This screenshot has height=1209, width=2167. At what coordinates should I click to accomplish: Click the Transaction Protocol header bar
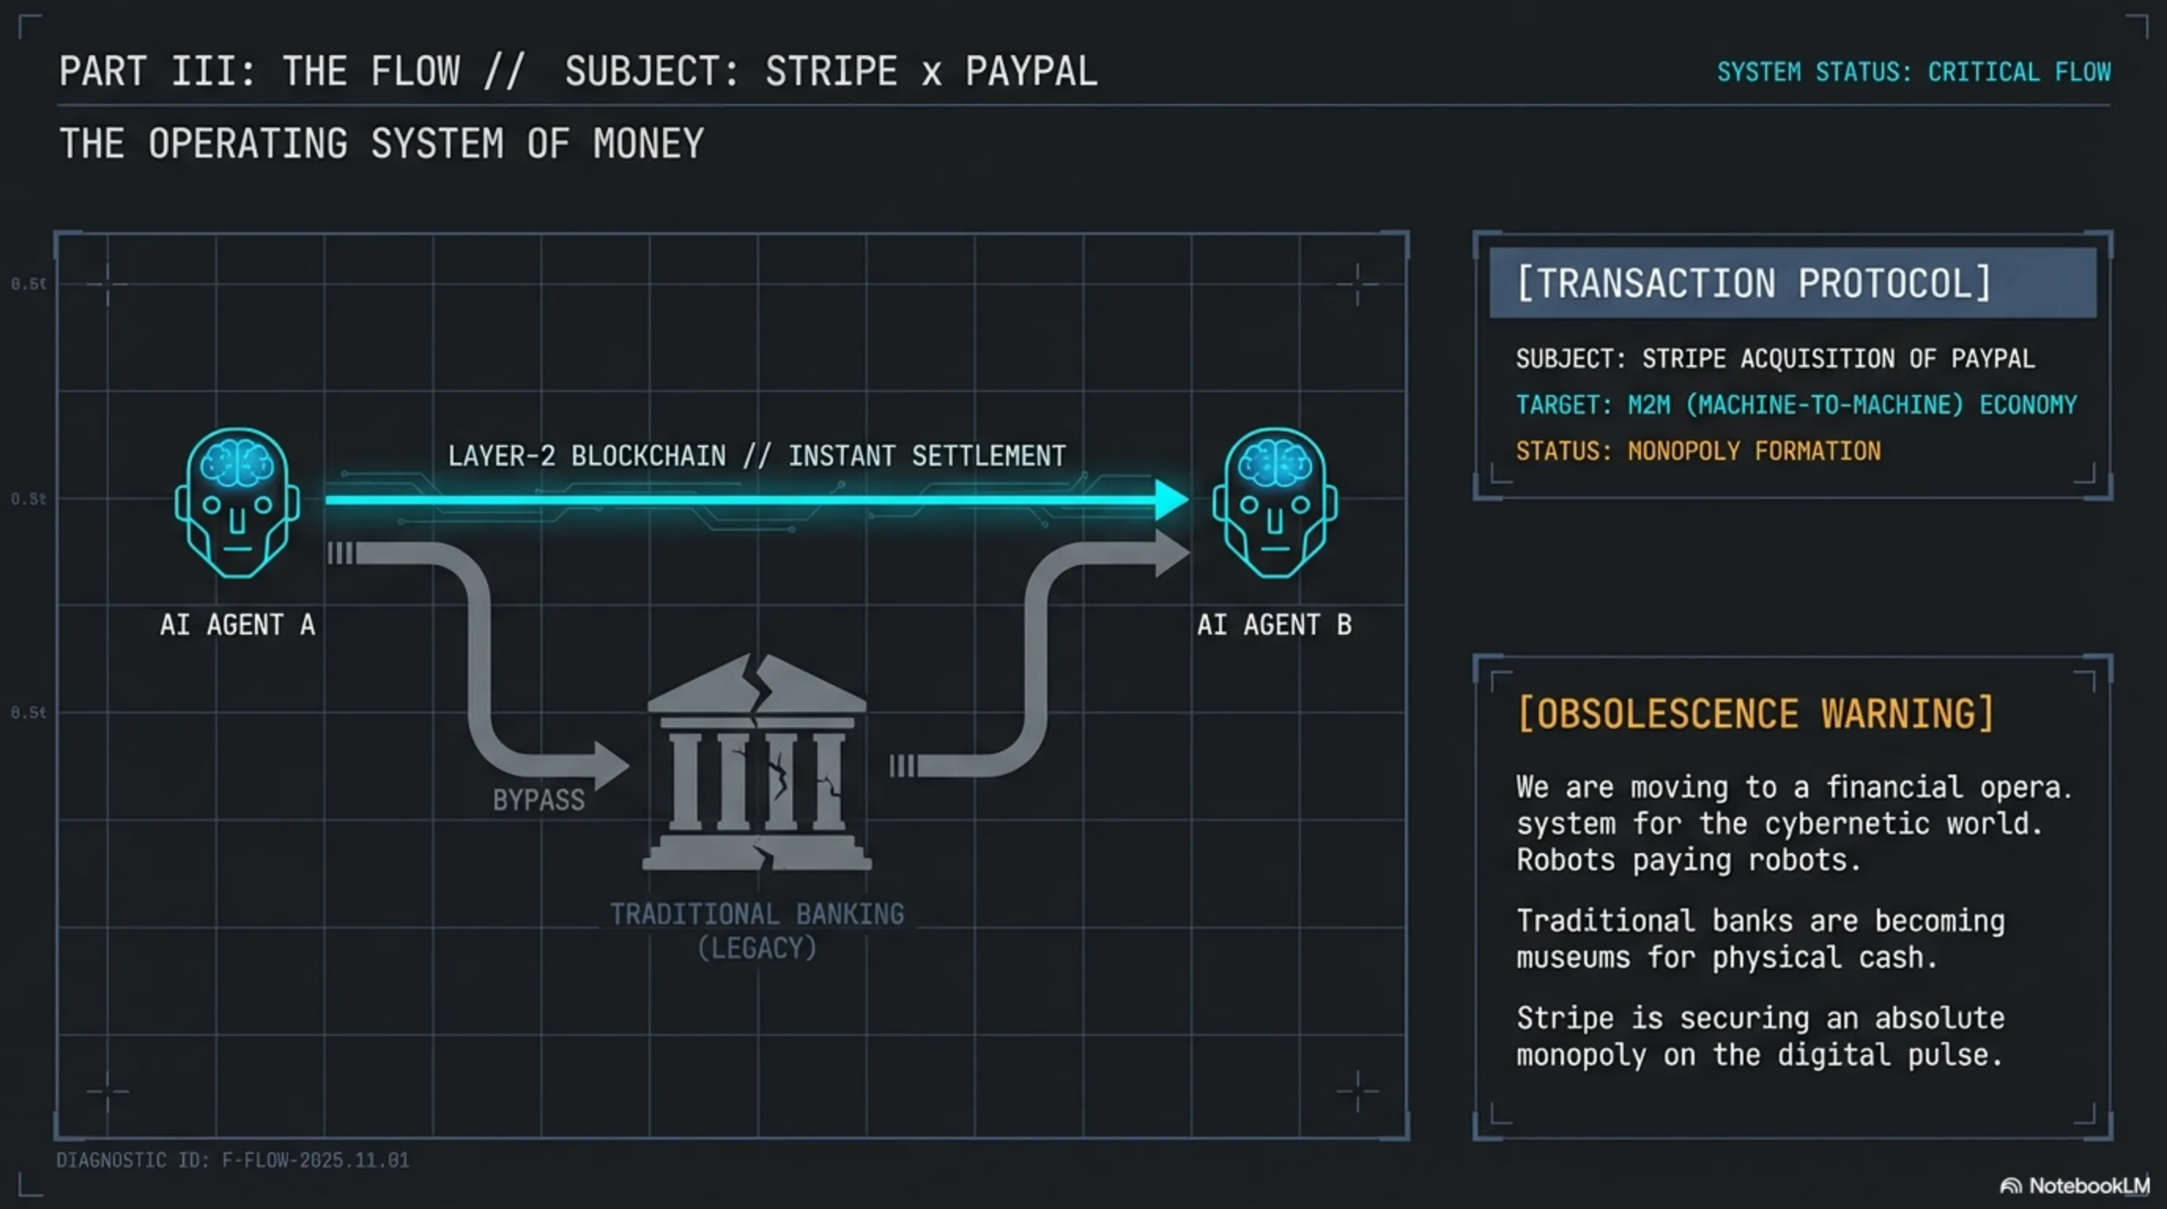pyautogui.click(x=1792, y=283)
